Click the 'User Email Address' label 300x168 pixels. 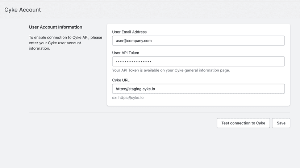pos(129,32)
